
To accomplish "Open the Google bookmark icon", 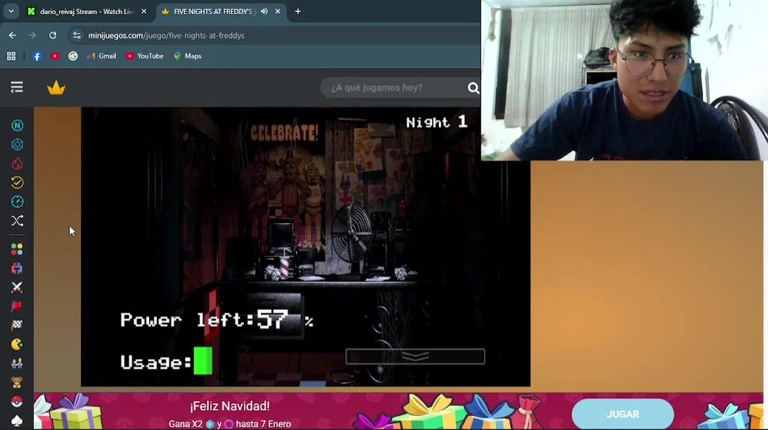I will (73, 56).
